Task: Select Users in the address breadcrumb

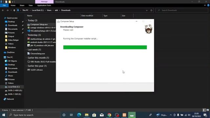Action: click(49, 10)
